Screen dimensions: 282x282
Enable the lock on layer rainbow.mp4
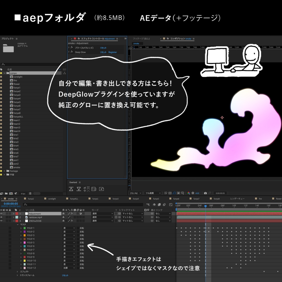click(10, 217)
